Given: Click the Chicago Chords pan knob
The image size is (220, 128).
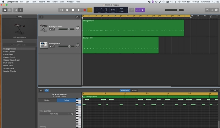Looking at the screenshot, I should [78, 28].
